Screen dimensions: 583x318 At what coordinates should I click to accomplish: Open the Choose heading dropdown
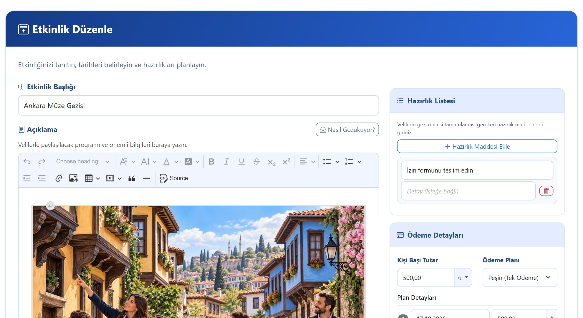coord(83,162)
